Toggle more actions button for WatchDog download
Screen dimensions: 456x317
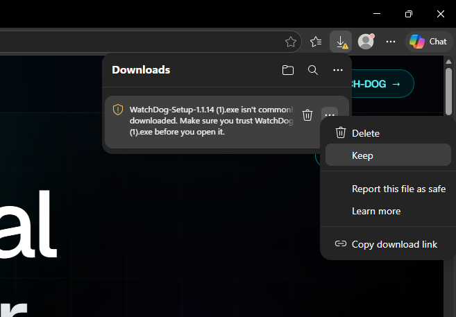[330, 114]
